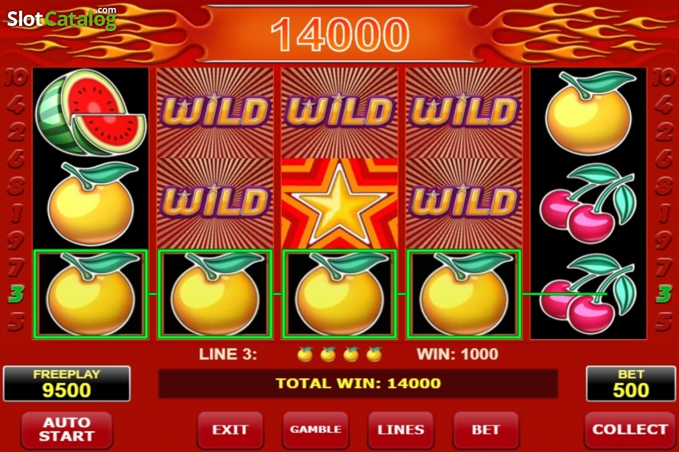Image resolution: width=679 pixels, height=452 pixels.
Task: Click the orange symbol atop the last reel
Action: [588, 113]
